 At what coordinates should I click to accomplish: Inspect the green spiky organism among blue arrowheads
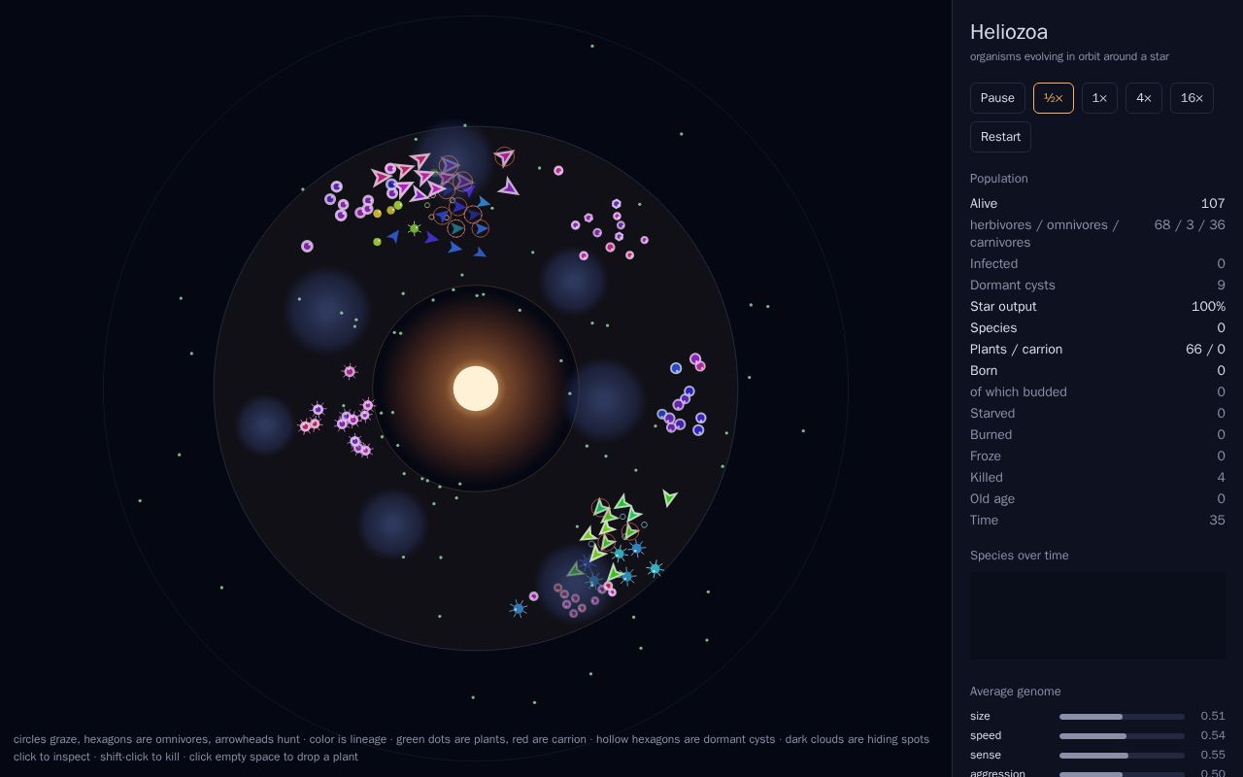click(415, 229)
